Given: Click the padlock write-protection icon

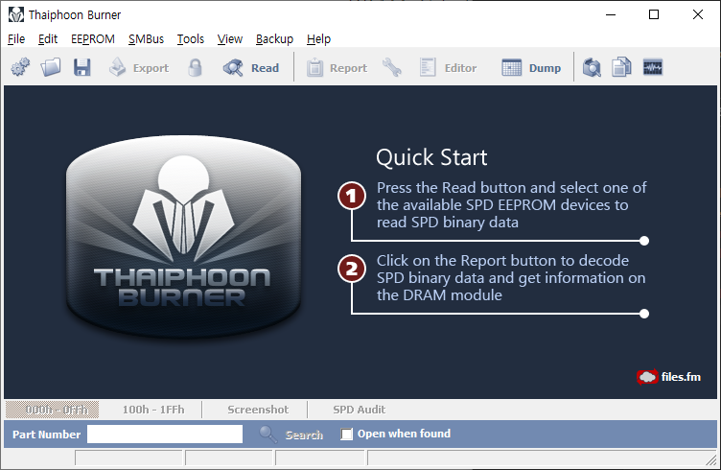Looking at the screenshot, I should (195, 67).
